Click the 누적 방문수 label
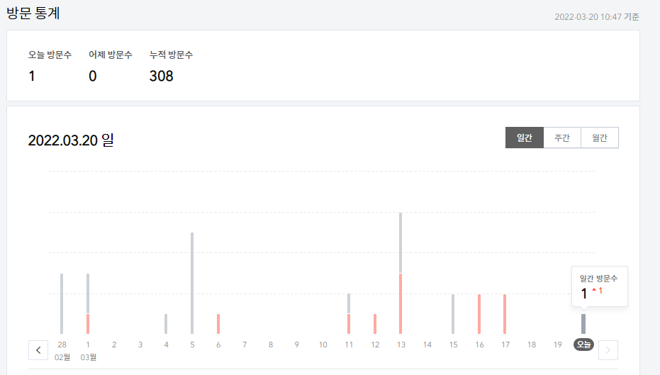 171,55
